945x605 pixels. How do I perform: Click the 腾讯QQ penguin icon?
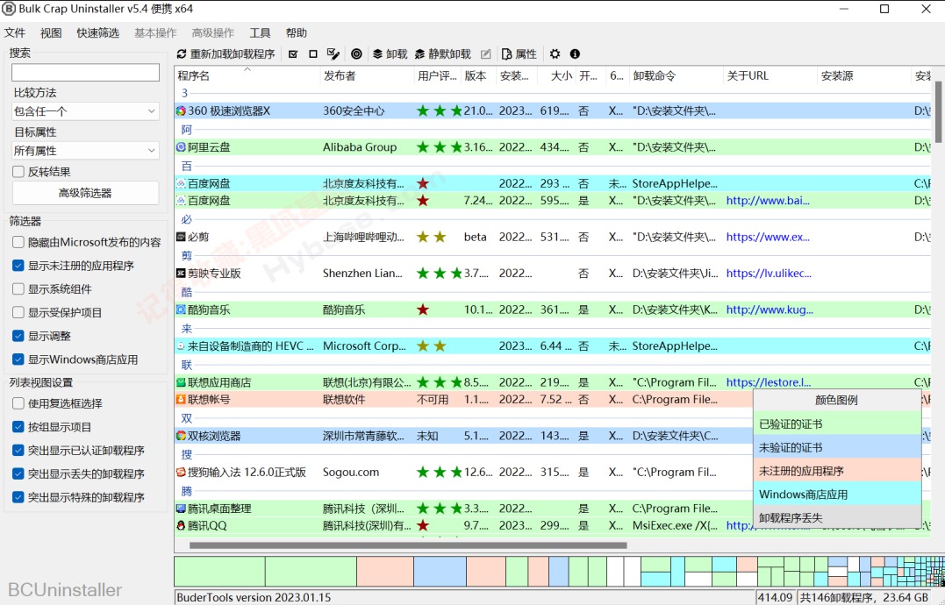(x=181, y=525)
